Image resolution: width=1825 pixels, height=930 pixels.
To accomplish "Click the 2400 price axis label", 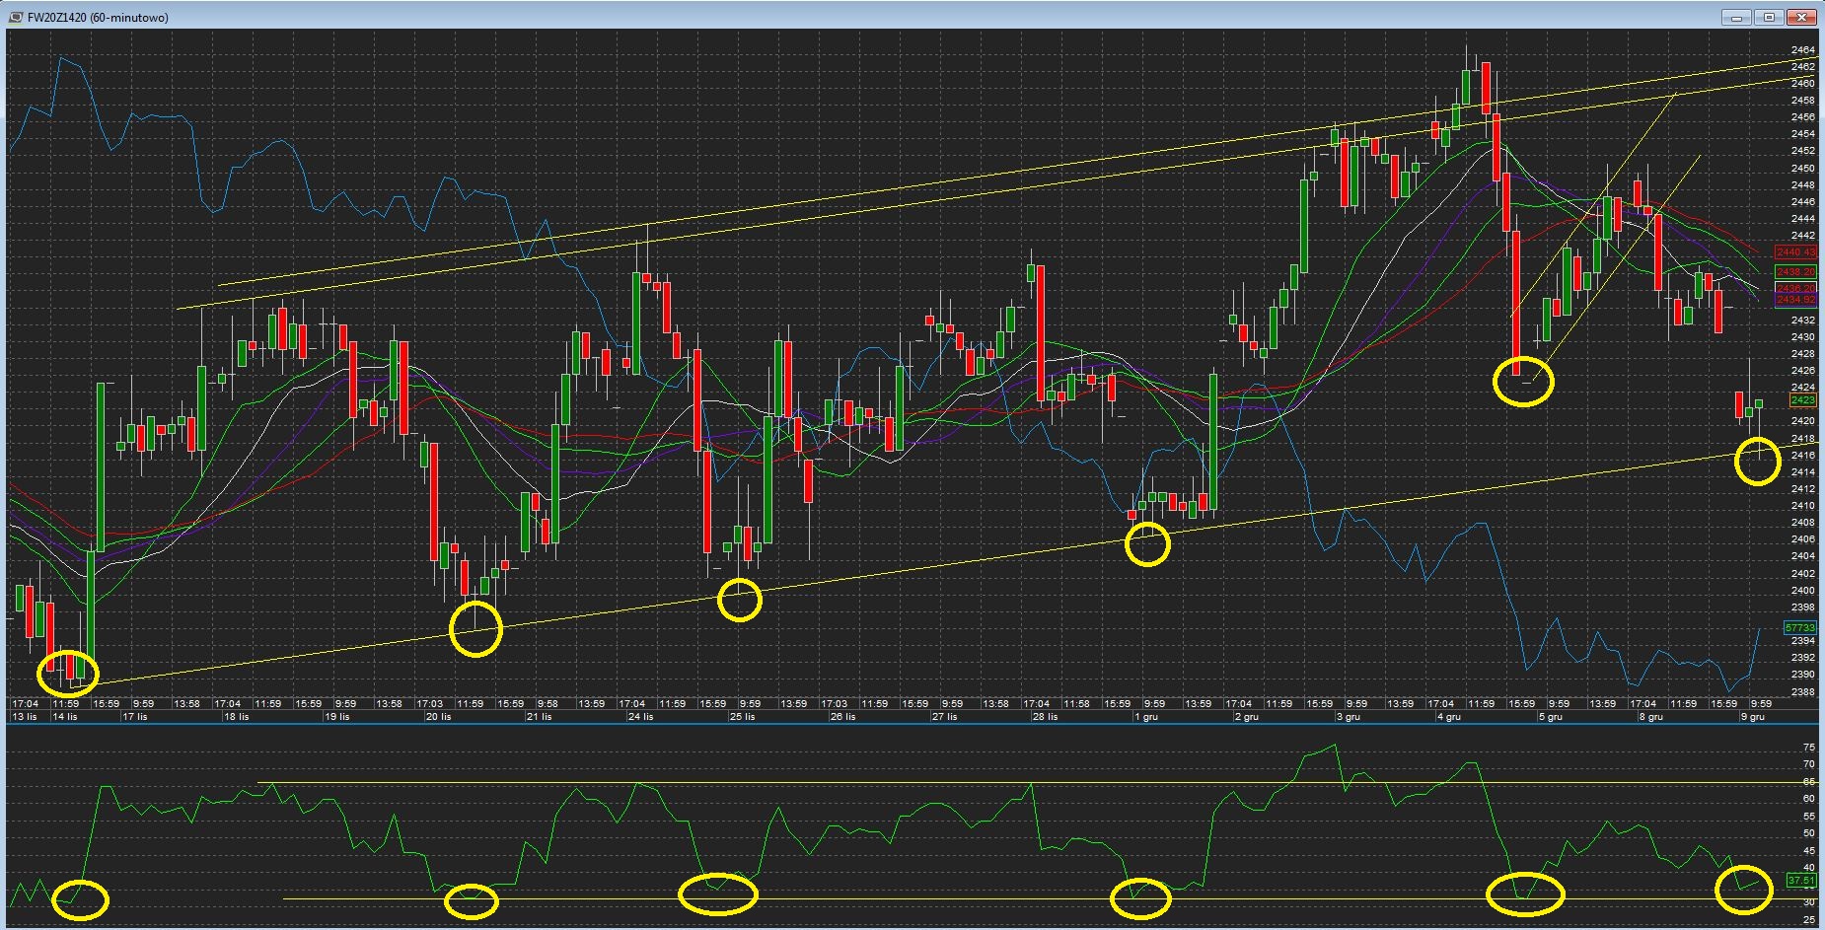I will [x=1802, y=591].
